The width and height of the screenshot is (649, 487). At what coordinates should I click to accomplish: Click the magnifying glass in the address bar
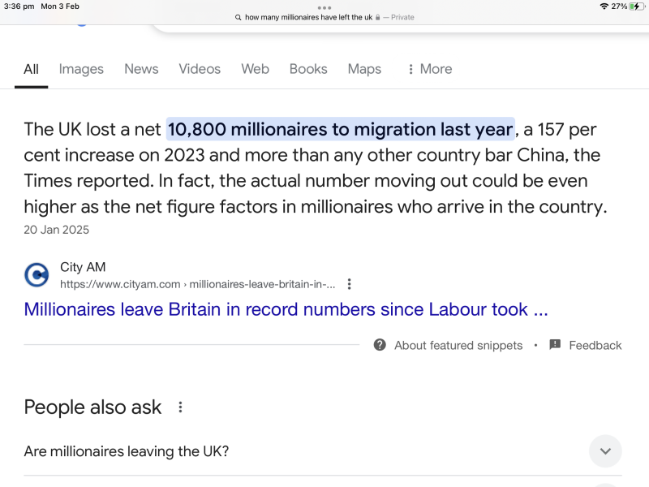tap(238, 15)
